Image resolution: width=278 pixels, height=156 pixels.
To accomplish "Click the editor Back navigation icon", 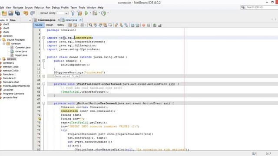I will click(75, 25).
